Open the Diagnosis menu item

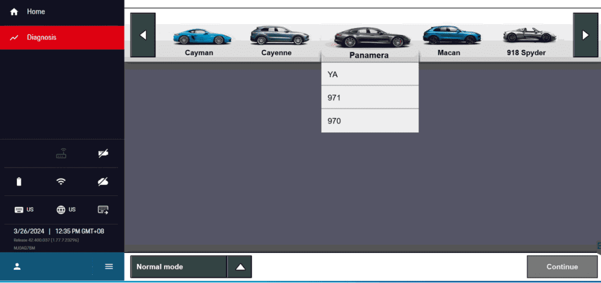click(x=42, y=38)
